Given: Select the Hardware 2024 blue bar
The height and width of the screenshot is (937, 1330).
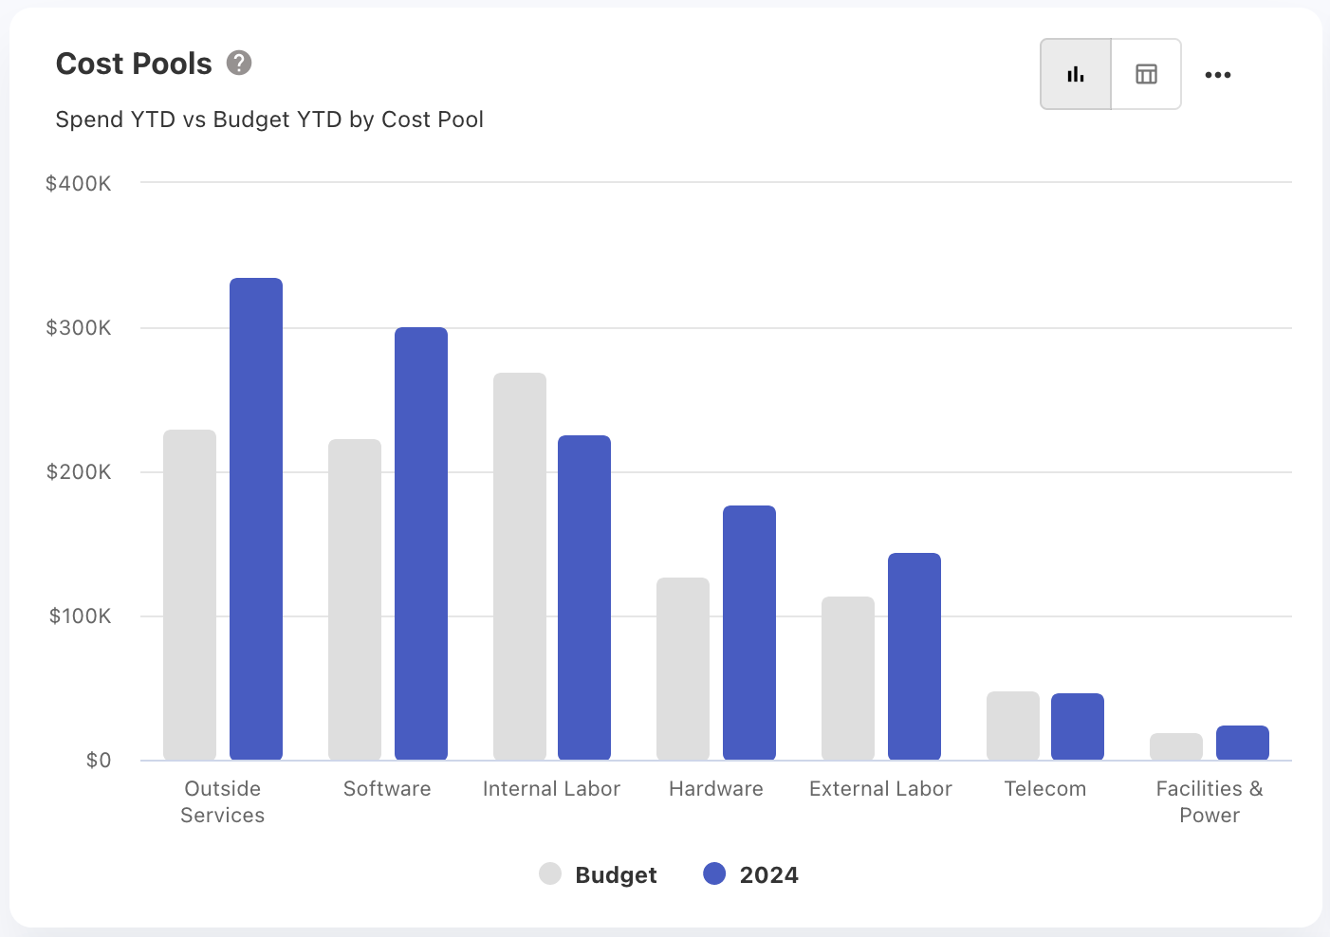Looking at the screenshot, I should pos(749,633).
